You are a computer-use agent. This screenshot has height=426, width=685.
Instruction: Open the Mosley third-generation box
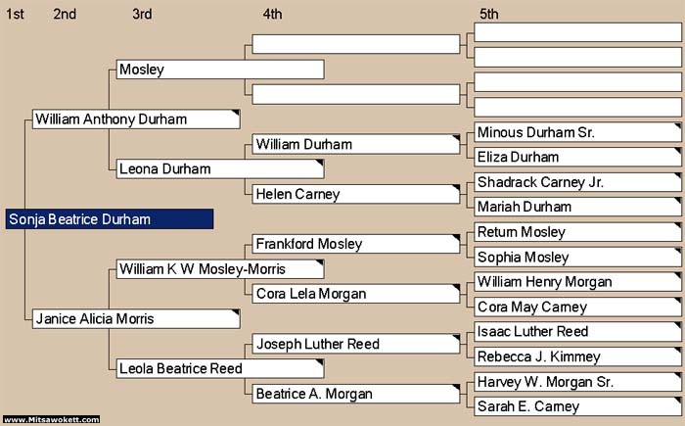[220, 70]
